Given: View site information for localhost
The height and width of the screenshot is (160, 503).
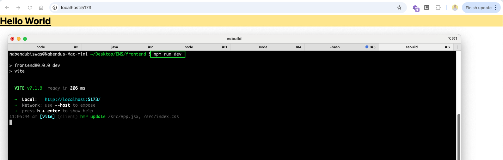Looking at the screenshot, I should click(x=55, y=8).
